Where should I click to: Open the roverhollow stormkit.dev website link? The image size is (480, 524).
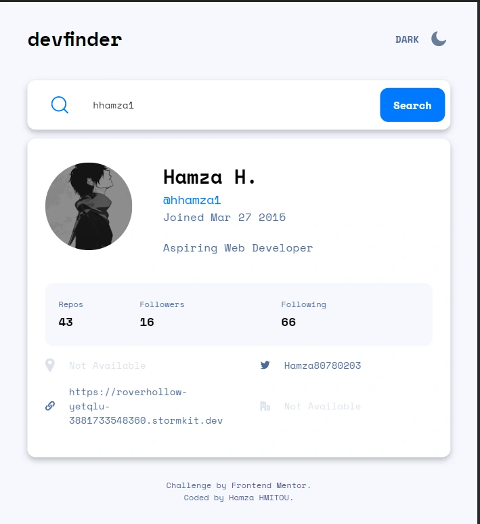[146, 406]
